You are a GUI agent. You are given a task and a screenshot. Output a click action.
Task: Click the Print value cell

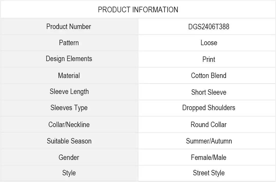coord(208,59)
